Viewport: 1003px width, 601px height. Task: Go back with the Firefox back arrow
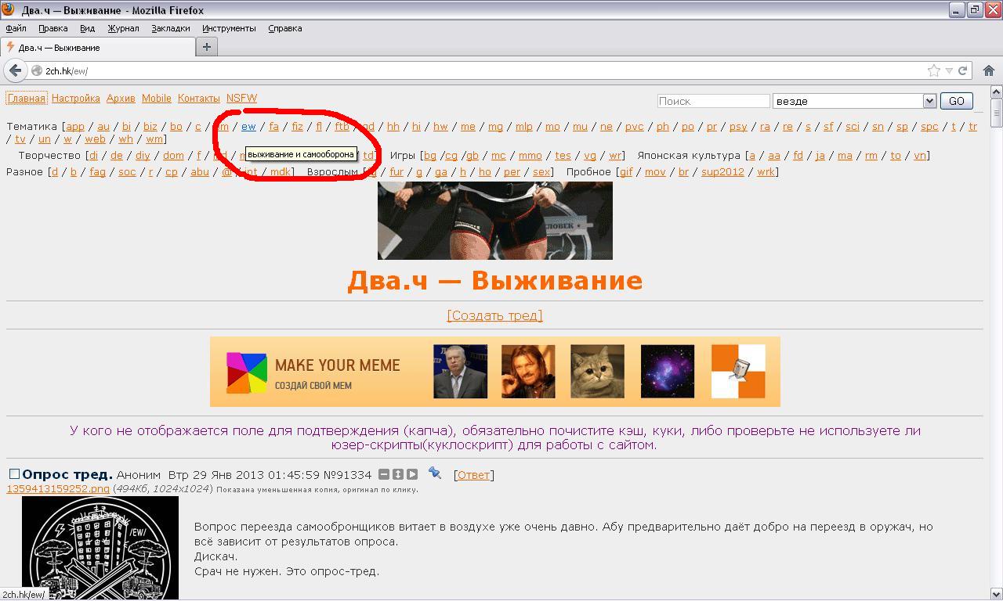pyautogui.click(x=15, y=70)
